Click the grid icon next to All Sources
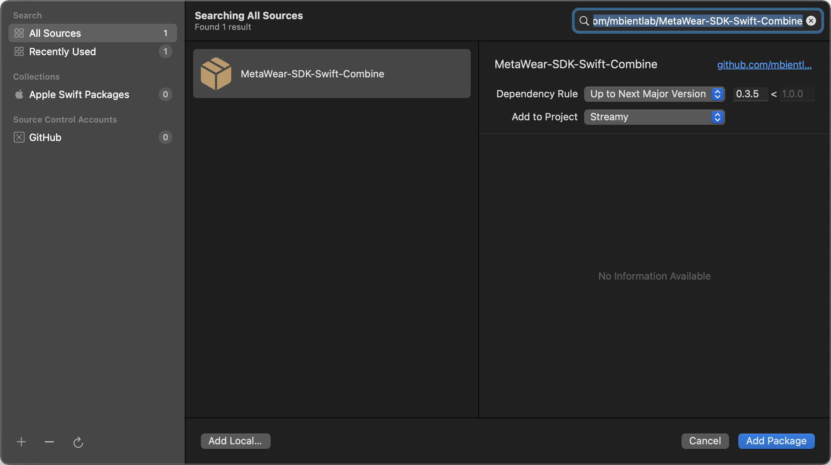The height and width of the screenshot is (465, 831). (x=19, y=33)
